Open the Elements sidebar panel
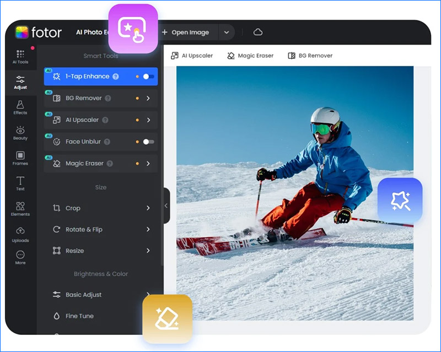This screenshot has width=441, height=352. [x=20, y=209]
